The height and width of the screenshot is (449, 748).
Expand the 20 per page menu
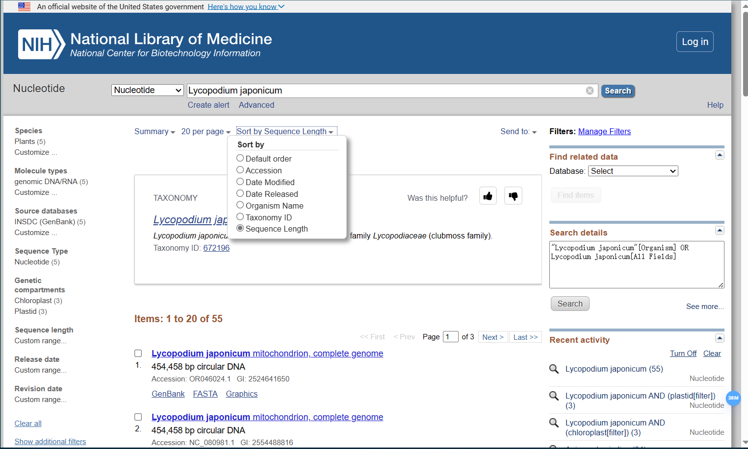coord(206,132)
